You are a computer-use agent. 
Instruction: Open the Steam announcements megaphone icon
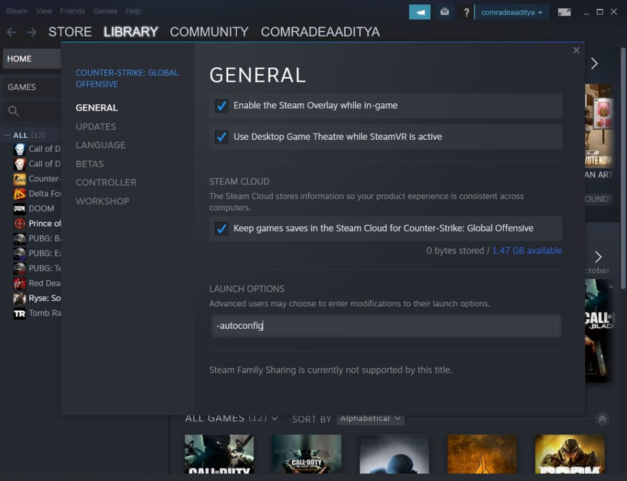pyautogui.click(x=420, y=12)
